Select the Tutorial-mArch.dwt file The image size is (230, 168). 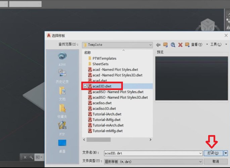106,125
